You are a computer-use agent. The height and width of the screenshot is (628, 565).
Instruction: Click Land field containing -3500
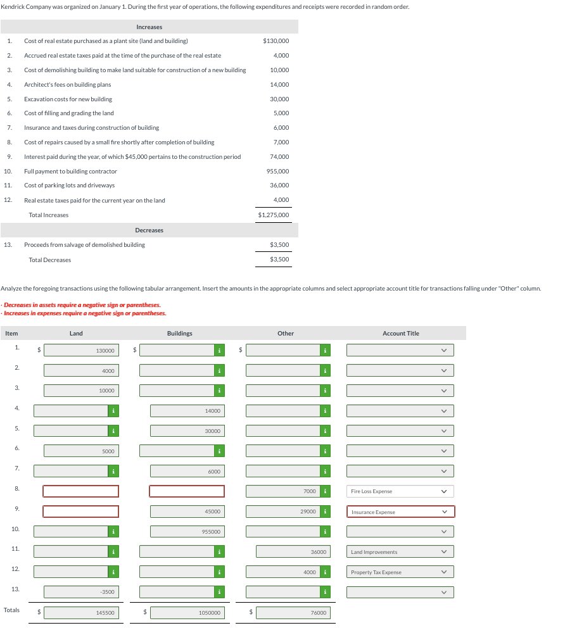(81, 592)
